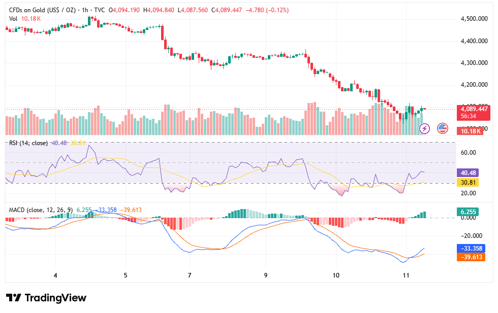Open the CFDs on Gold symbol title
Image resolution: width=498 pixels, height=313 pixels.
[x=42, y=10]
